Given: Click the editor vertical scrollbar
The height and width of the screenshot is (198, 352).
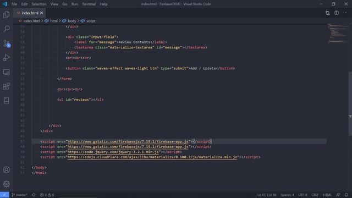Looking at the screenshot, I should 350,103.
